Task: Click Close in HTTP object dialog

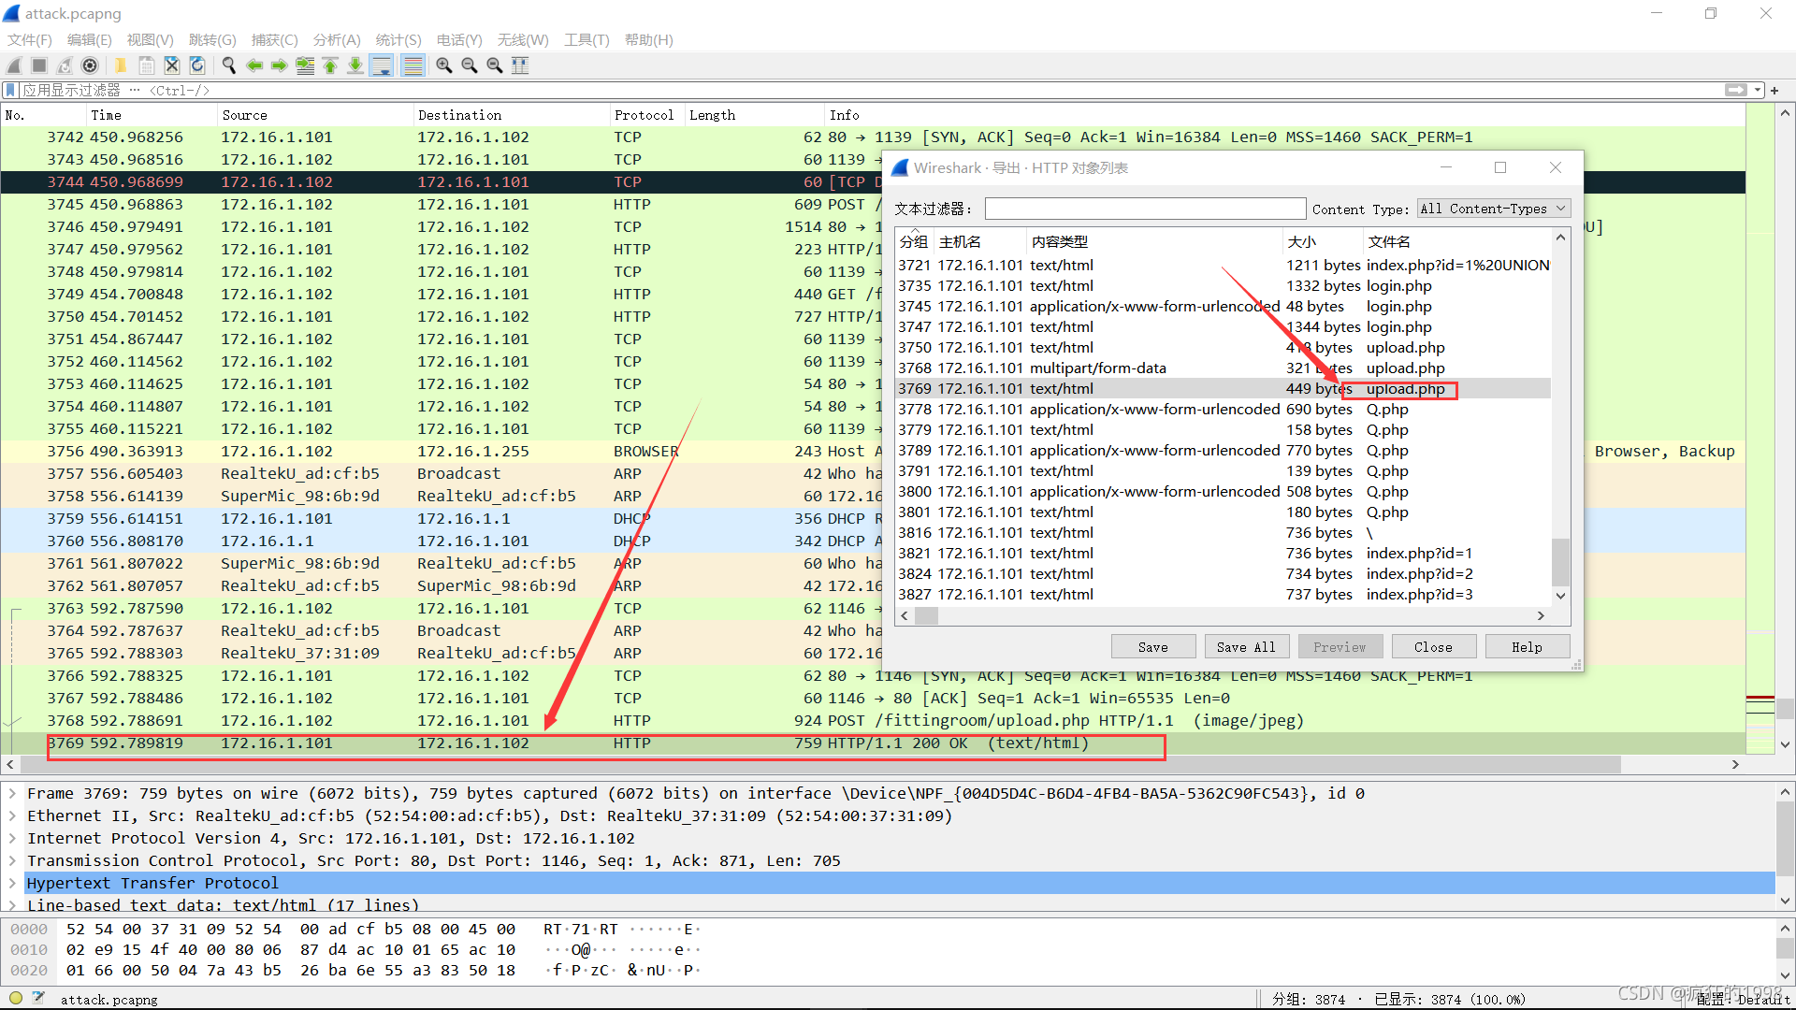Action: (1433, 647)
